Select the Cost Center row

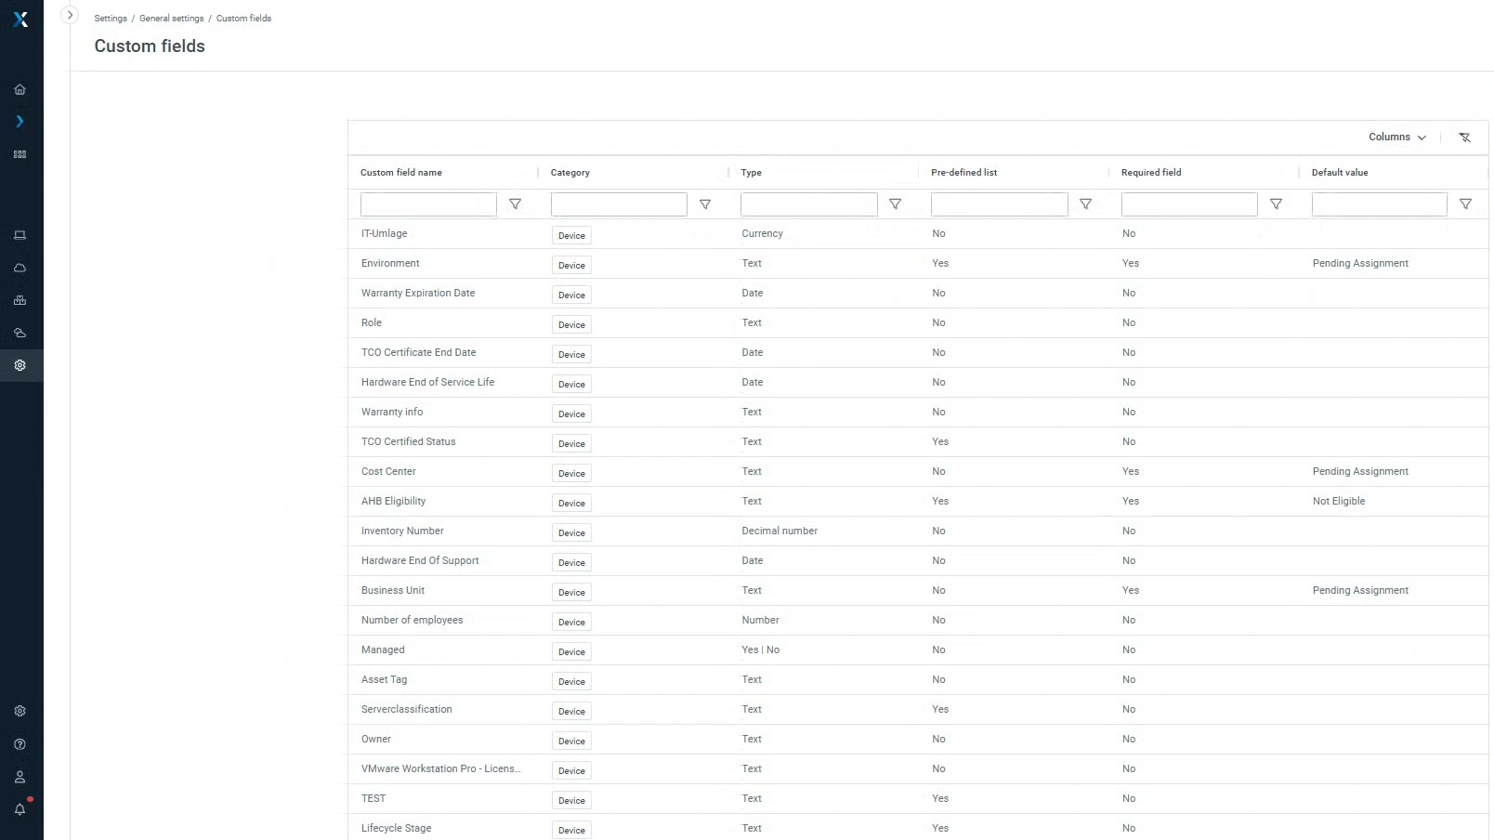[388, 472]
